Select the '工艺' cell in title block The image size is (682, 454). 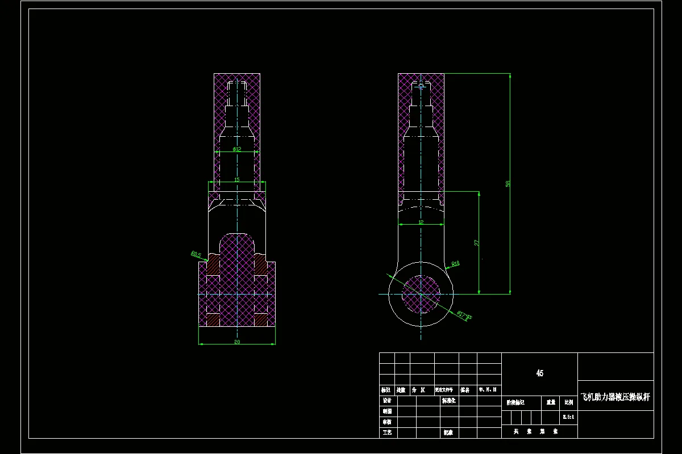(387, 432)
